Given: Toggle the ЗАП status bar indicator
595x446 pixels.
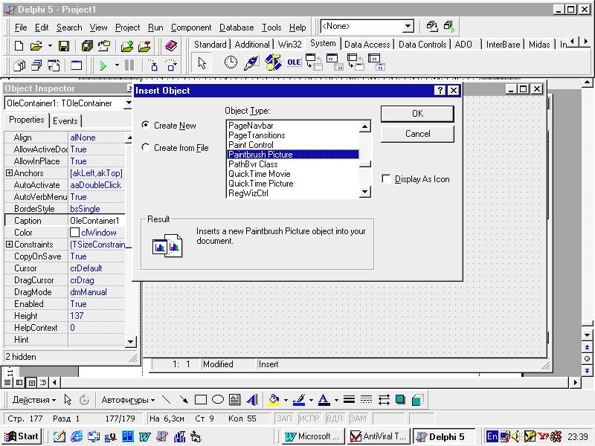Looking at the screenshot, I should [284, 418].
